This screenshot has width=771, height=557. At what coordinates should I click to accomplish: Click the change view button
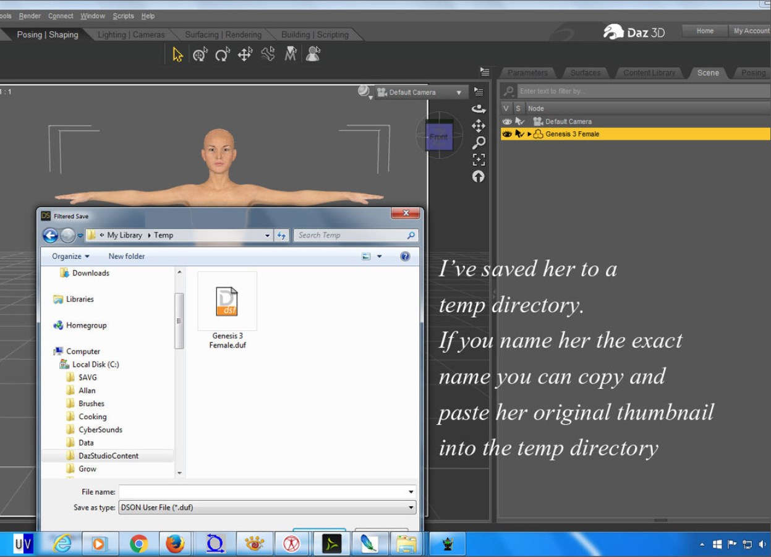[x=367, y=257]
